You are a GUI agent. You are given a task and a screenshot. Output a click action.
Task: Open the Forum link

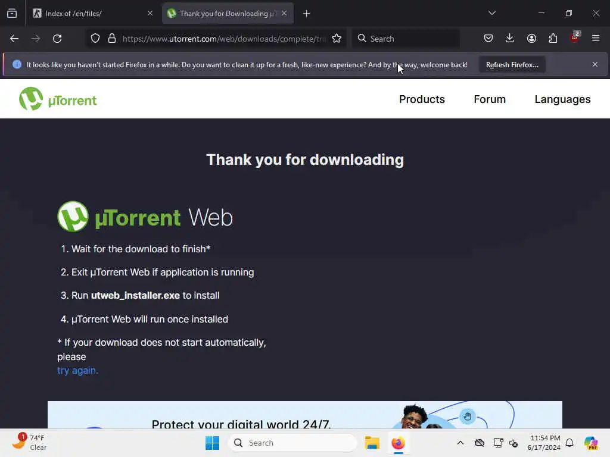490,99
